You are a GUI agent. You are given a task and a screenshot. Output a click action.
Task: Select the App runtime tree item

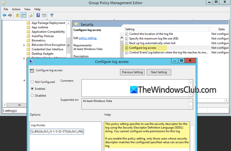pyautogui.click(x=40, y=27)
